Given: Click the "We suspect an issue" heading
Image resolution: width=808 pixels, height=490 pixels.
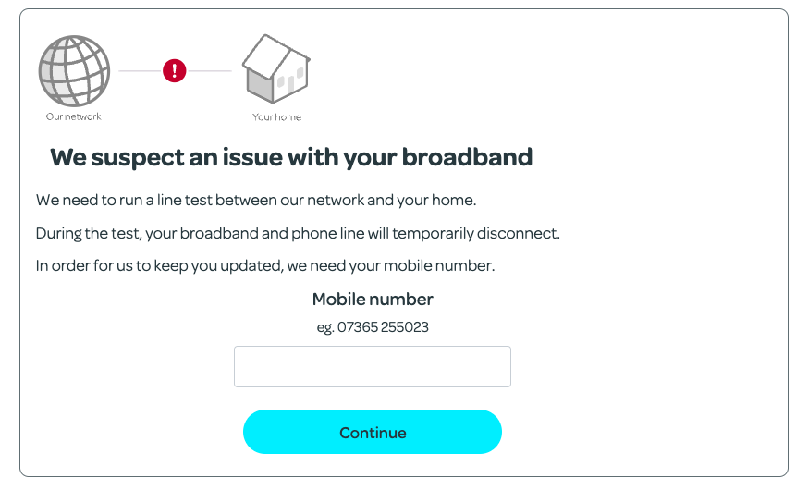Looking at the screenshot, I should (x=290, y=157).
